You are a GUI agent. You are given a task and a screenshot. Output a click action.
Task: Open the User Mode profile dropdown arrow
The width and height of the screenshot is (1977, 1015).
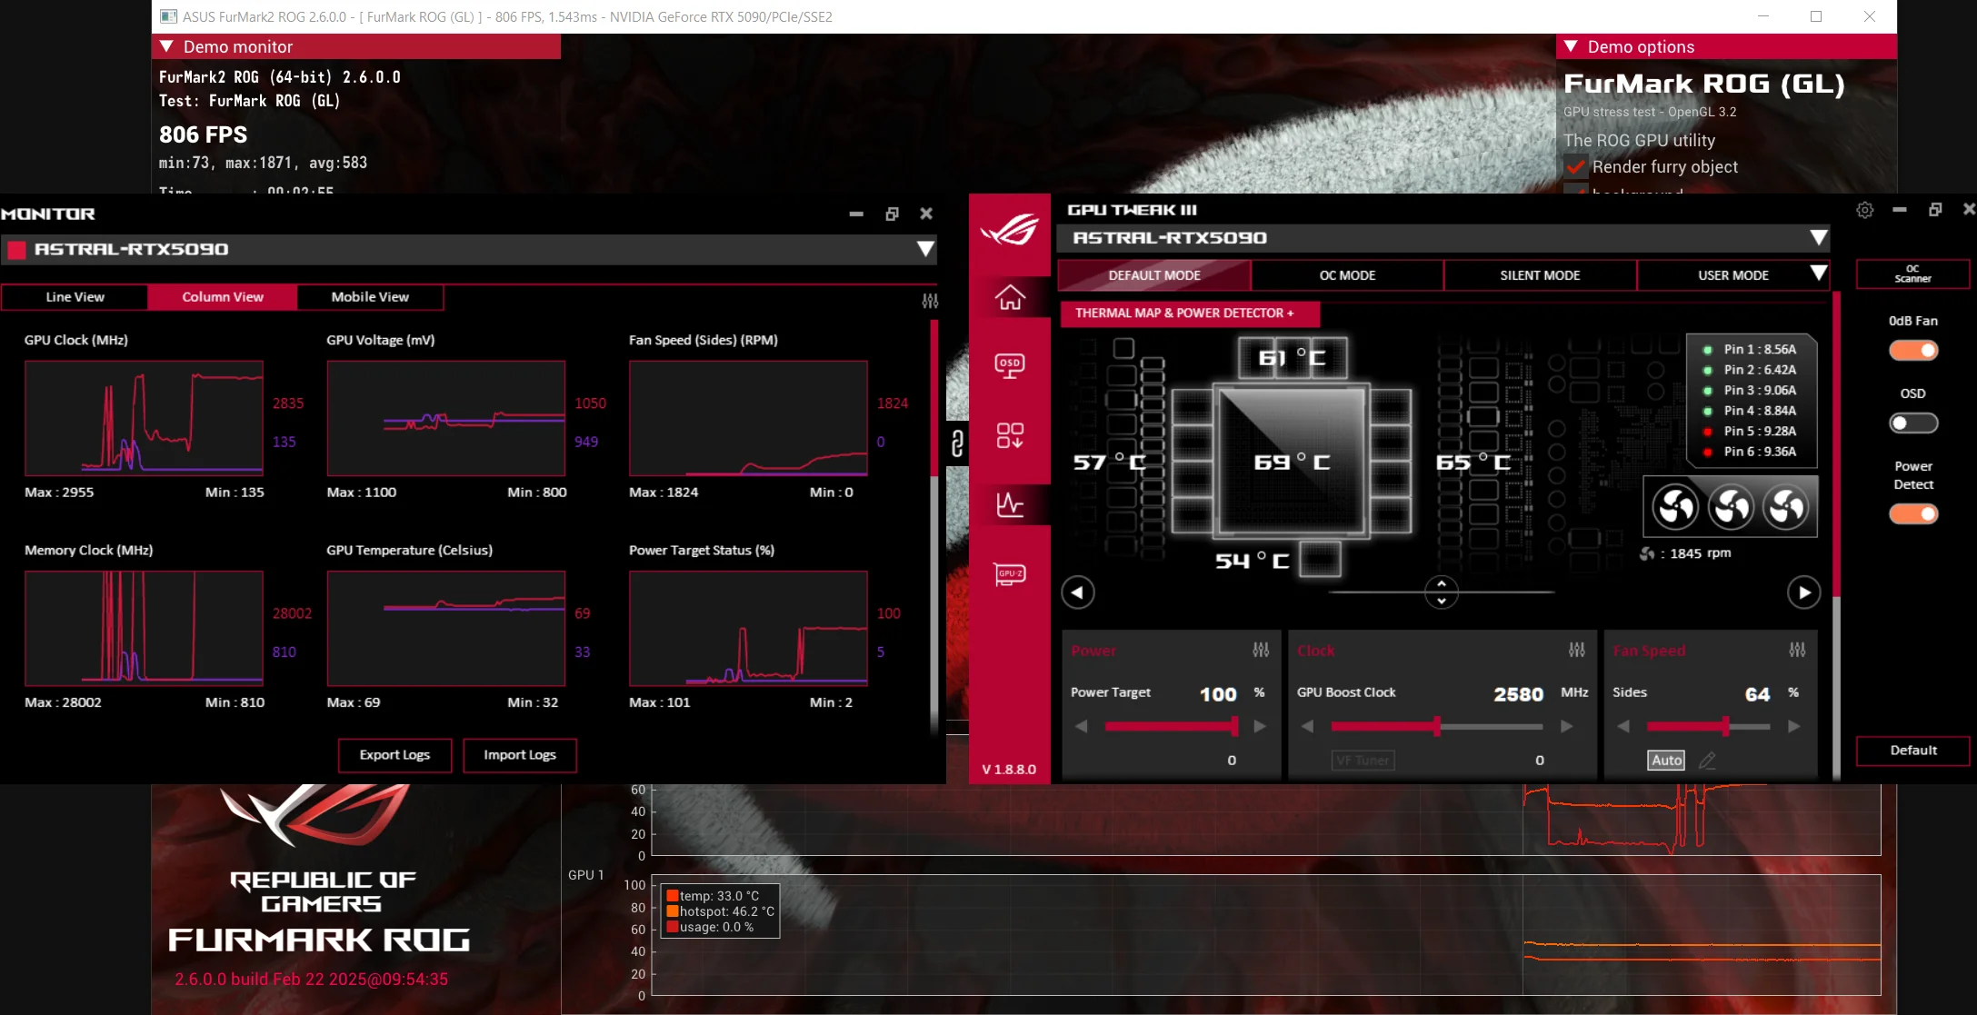tap(1818, 274)
